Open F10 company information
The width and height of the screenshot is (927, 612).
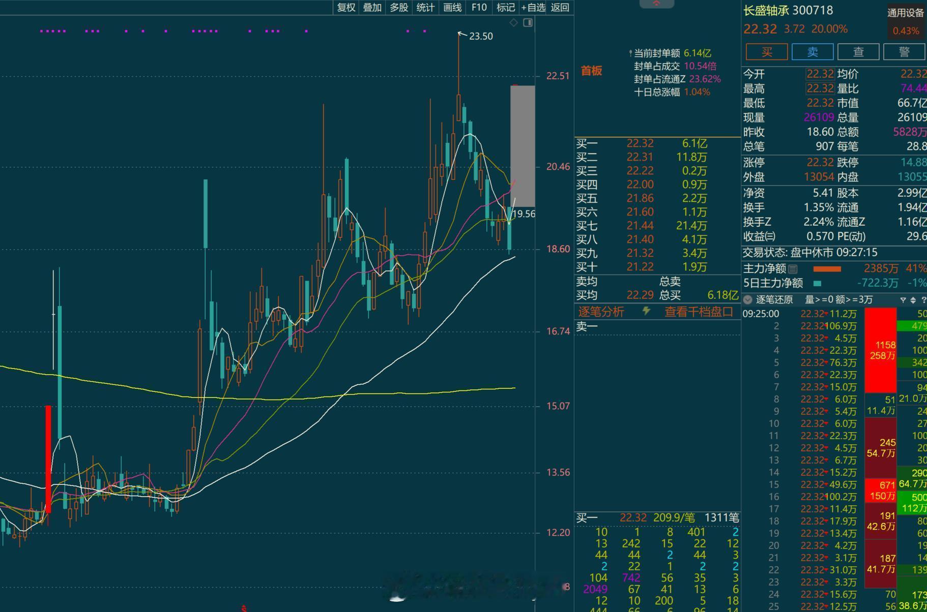(479, 7)
